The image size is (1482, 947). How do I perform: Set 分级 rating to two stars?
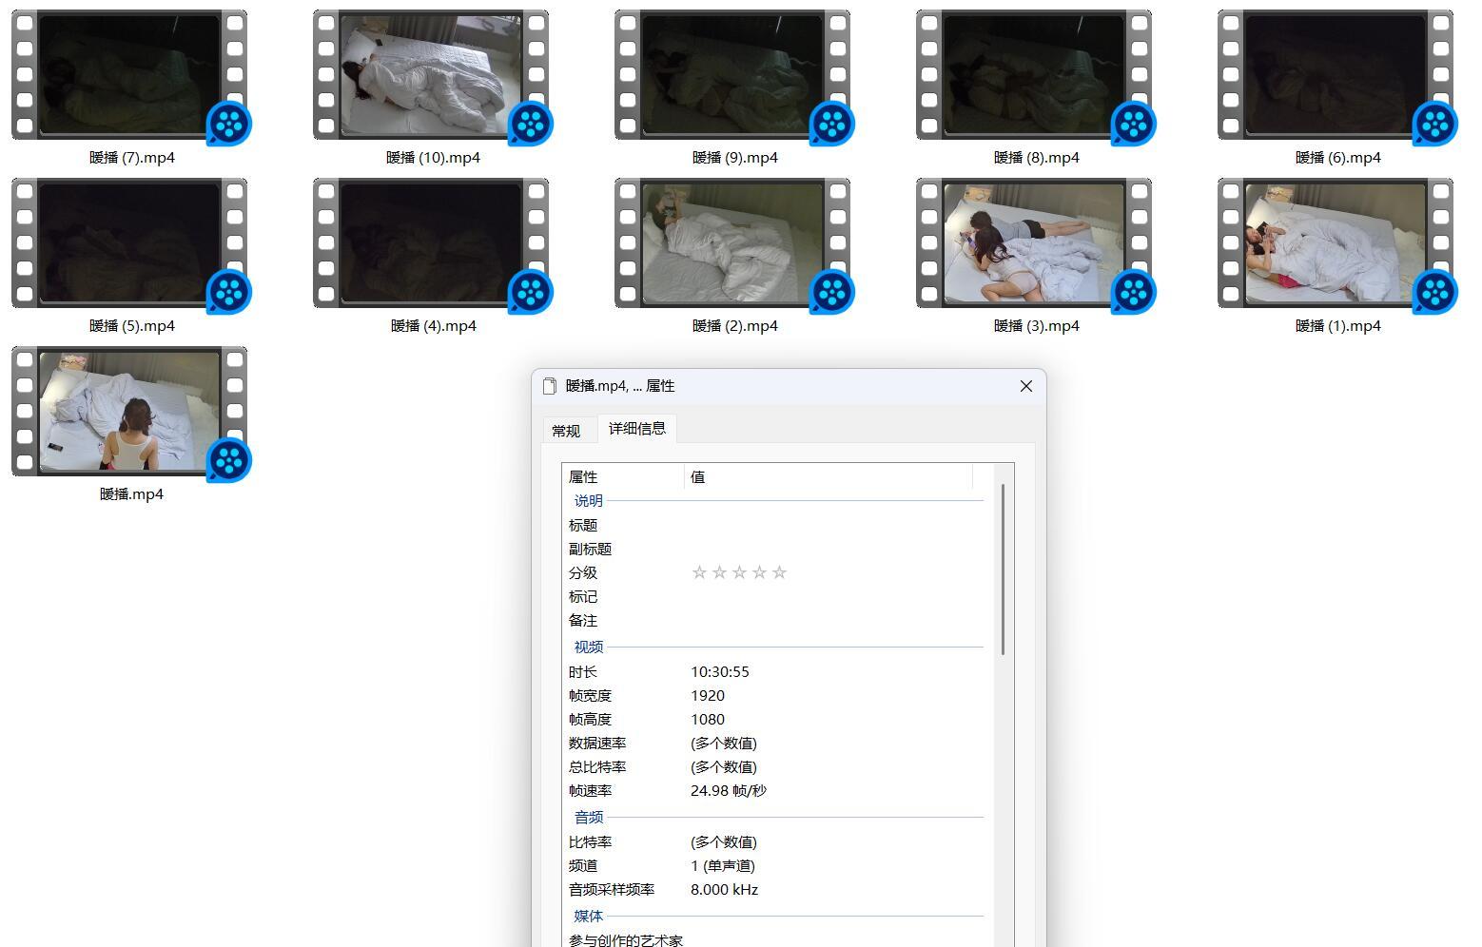click(x=719, y=572)
